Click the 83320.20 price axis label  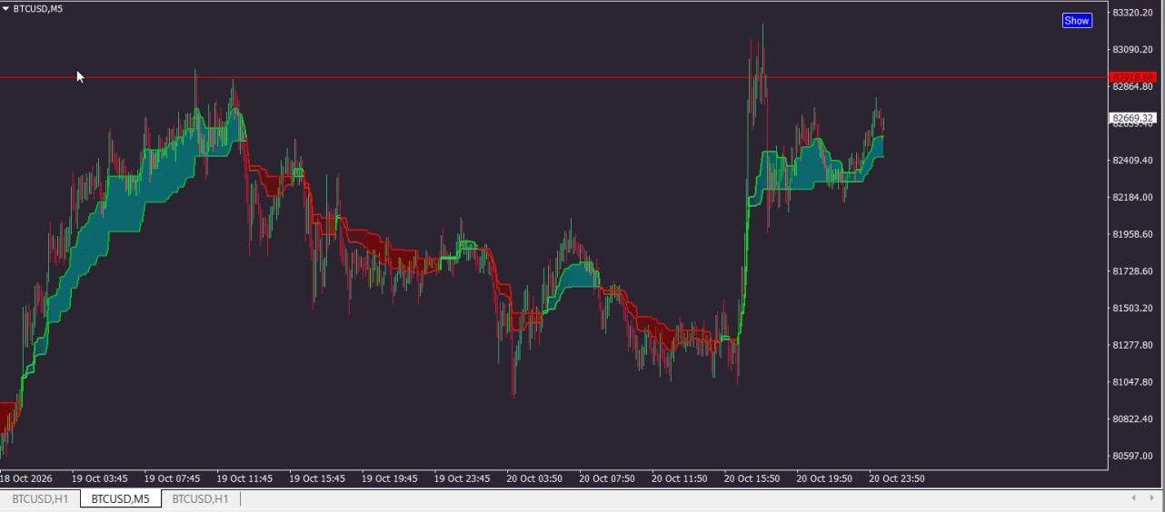click(x=1133, y=13)
